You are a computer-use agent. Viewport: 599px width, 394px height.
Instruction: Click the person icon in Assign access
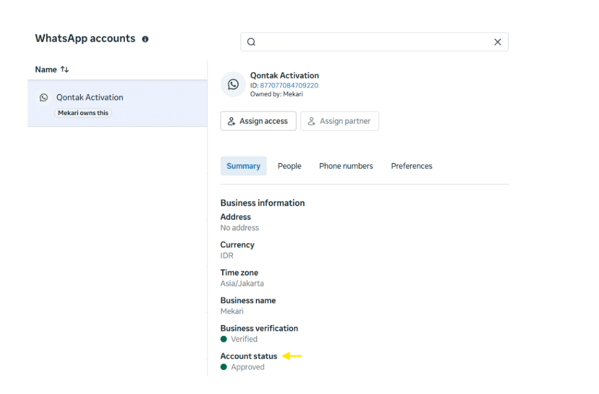pos(231,121)
